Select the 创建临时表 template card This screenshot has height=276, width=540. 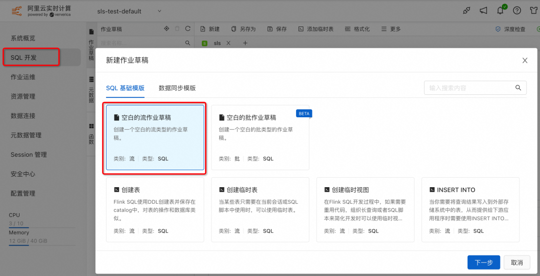(260, 210)
